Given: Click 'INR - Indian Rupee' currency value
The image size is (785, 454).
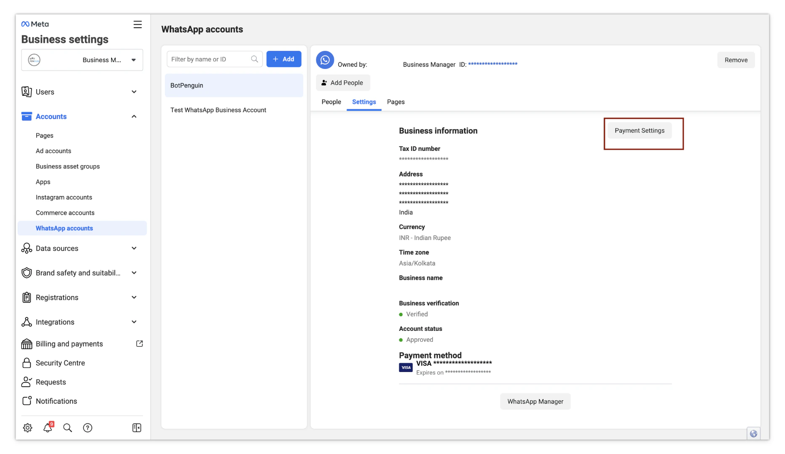Looking at the screenshot, I should [x=425, y=238].
